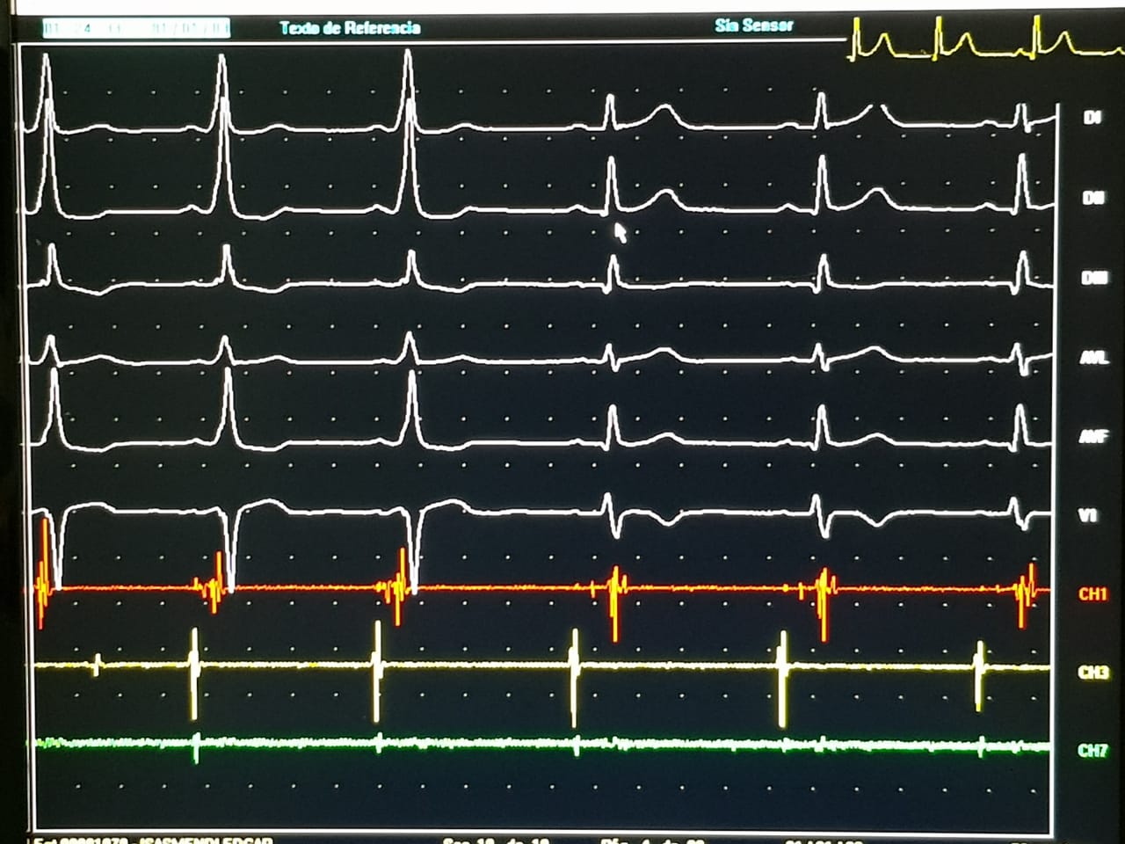Click the patient name text in bottom status bar
This screenshot has height=844, width=1125.
coord(207,840)
